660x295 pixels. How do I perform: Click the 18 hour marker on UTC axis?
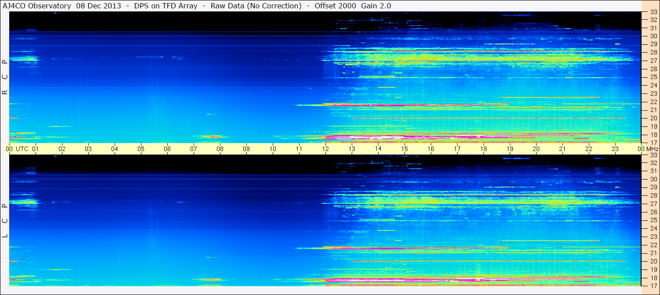click(x=483, y=149)
